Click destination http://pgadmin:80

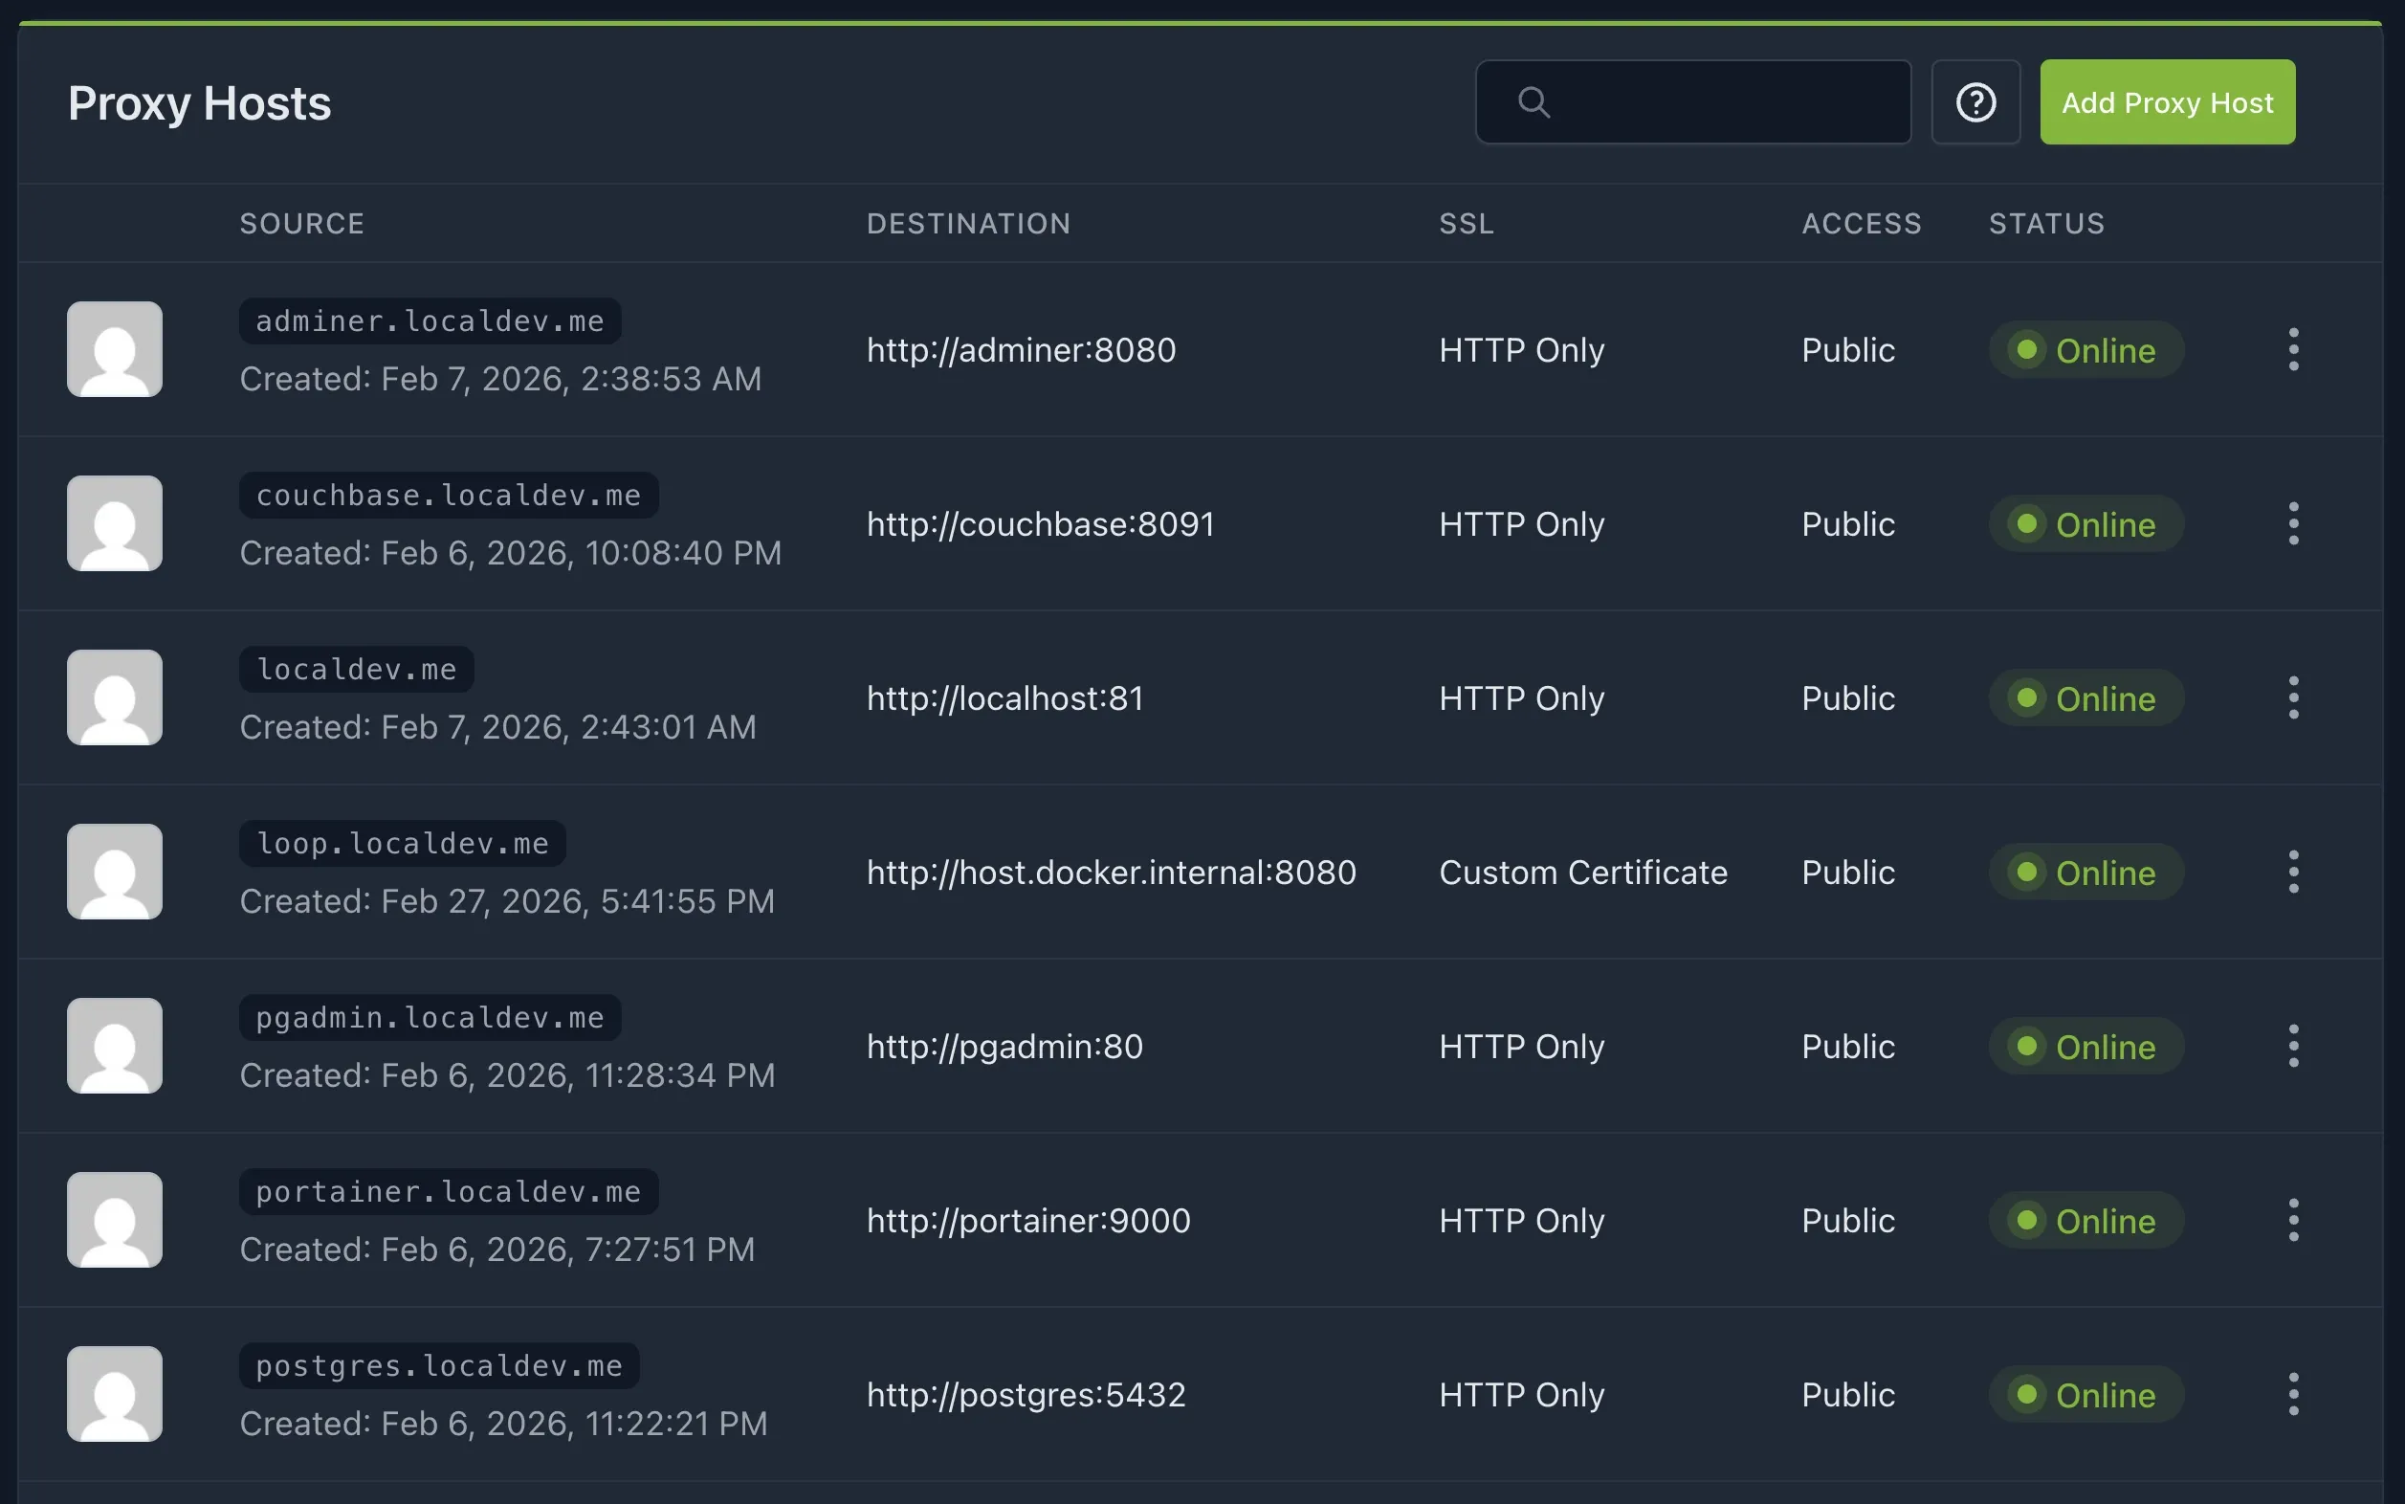(1004, 1047)
